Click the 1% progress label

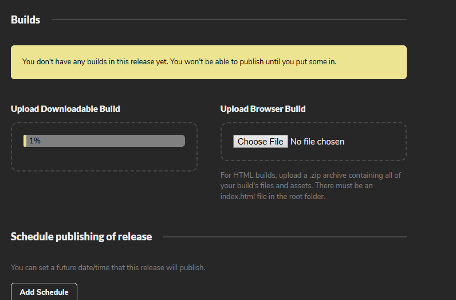coord(35,141)
